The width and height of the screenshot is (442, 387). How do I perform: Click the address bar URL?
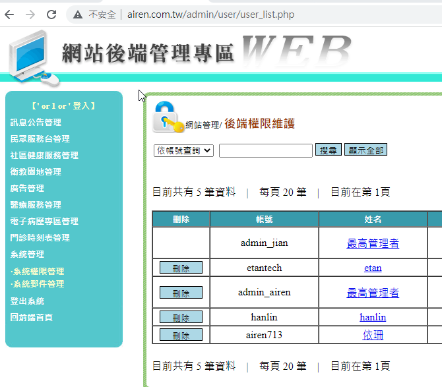coord(210,15)
